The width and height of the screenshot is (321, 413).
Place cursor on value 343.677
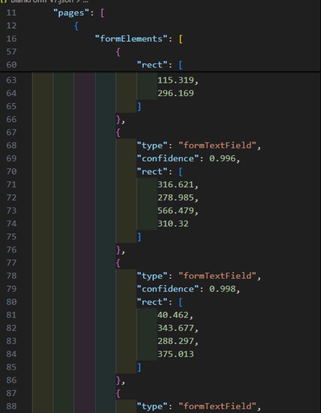175,328
